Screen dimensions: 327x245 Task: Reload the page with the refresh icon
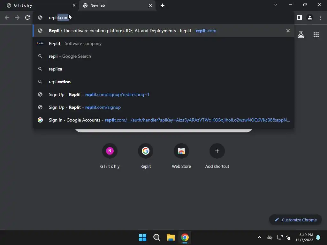27,18
